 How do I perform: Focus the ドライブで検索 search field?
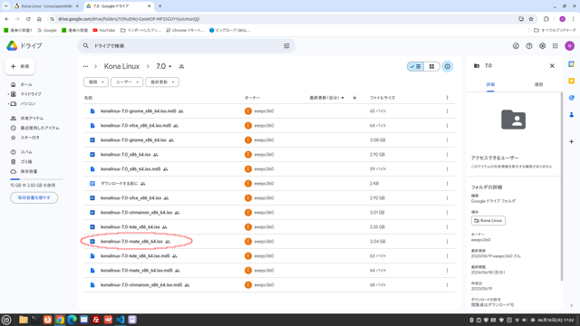[x=186, y=46]
